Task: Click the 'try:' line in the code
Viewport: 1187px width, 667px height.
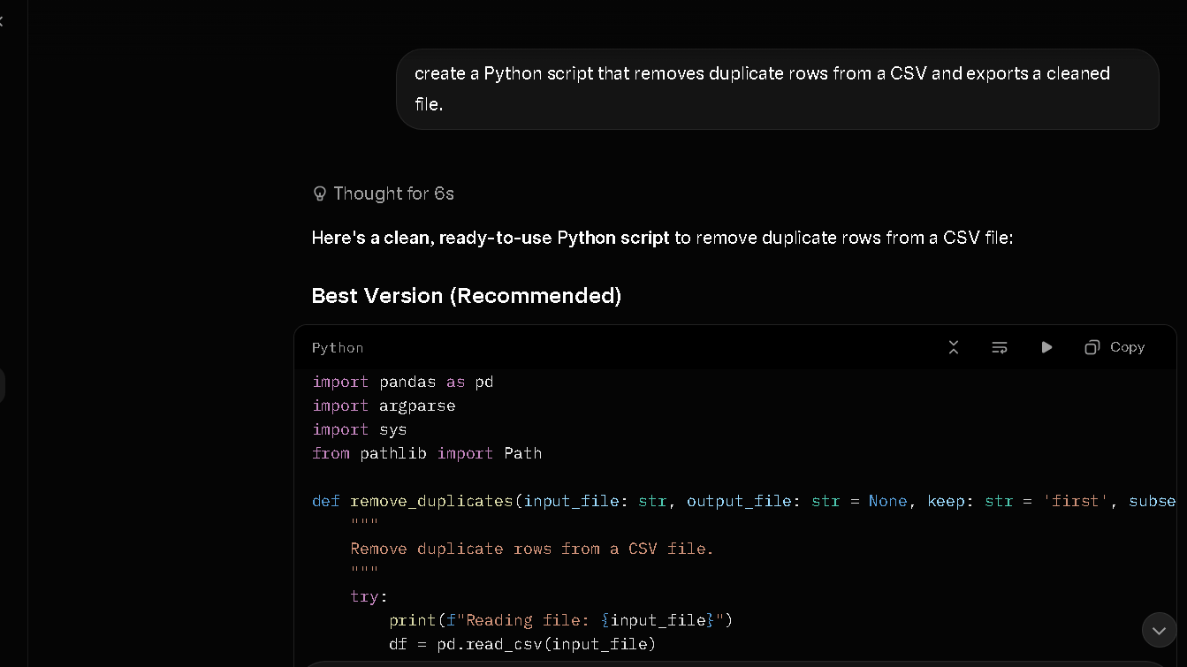Action: tap(369, 596)
